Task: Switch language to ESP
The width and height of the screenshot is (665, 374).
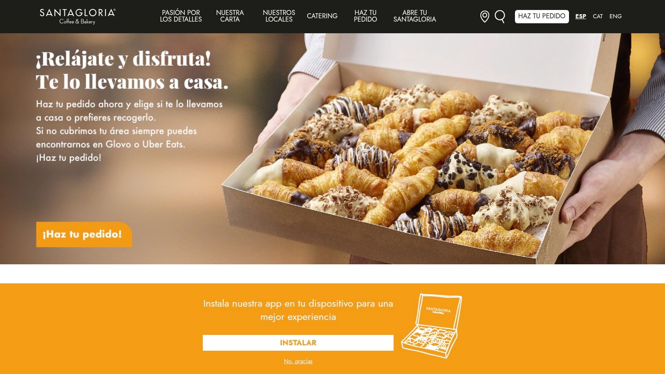Action: [x=581, y=17]
